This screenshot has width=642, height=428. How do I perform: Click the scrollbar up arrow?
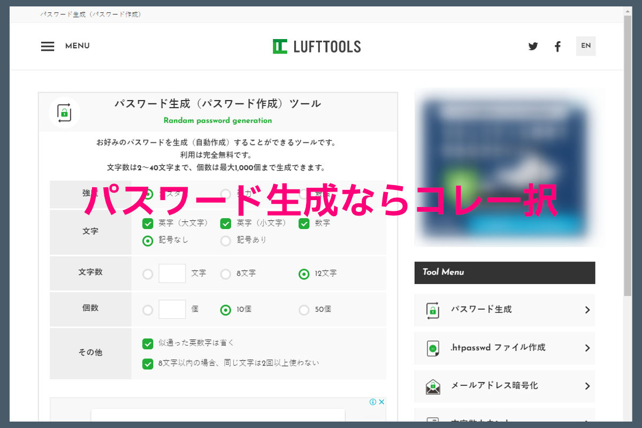point(628,11)
